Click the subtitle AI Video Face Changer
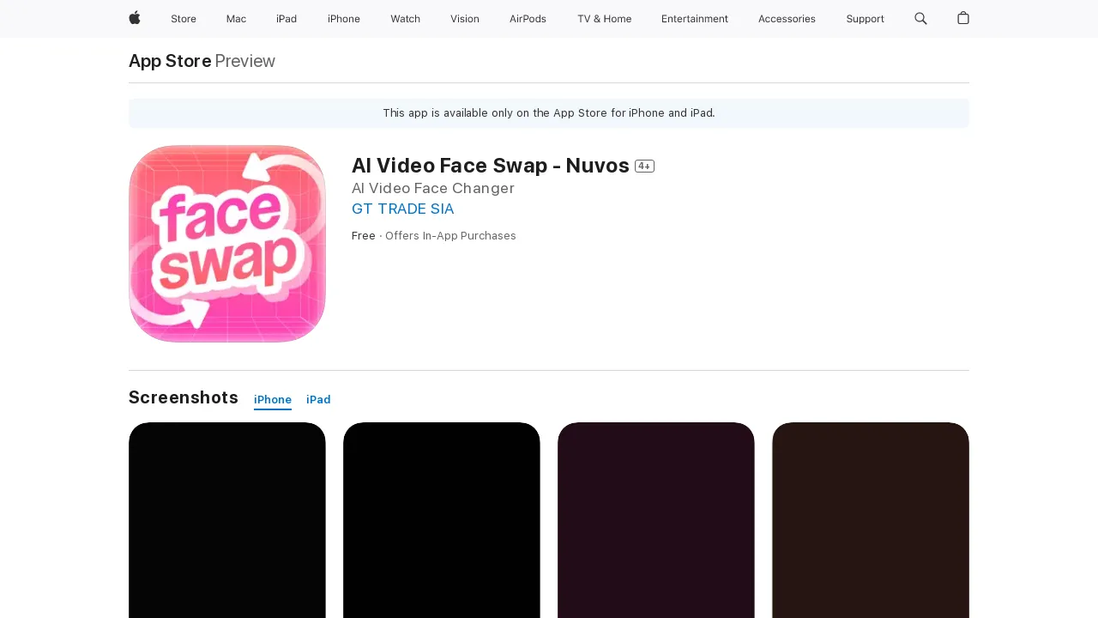 tap(433, 188)
